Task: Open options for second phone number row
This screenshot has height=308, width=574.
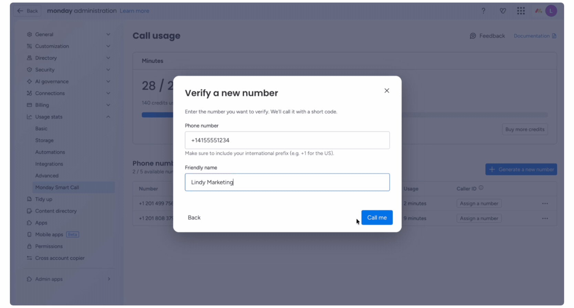Action: (545, 218)
